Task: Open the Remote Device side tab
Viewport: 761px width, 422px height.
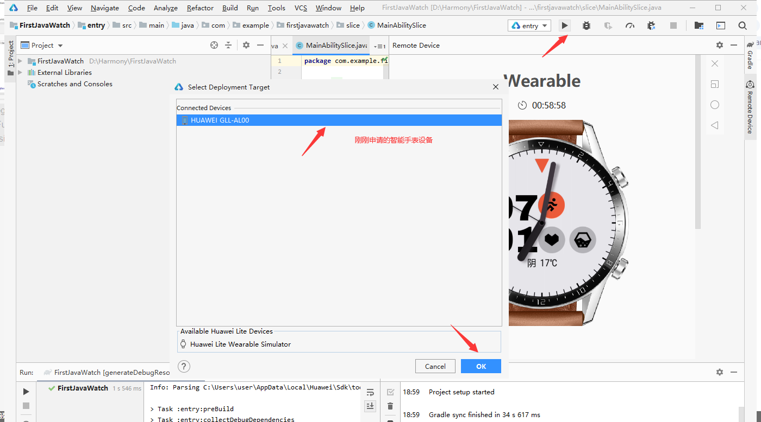Action: click(750, 107)
